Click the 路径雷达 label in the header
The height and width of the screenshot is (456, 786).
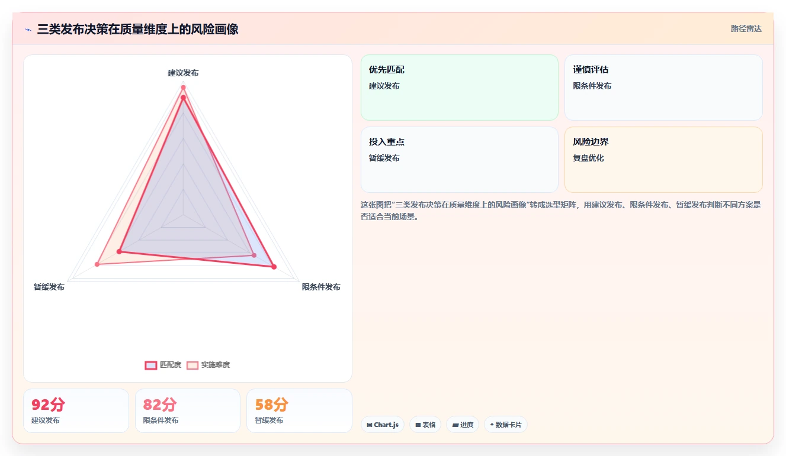pos(746,28)
